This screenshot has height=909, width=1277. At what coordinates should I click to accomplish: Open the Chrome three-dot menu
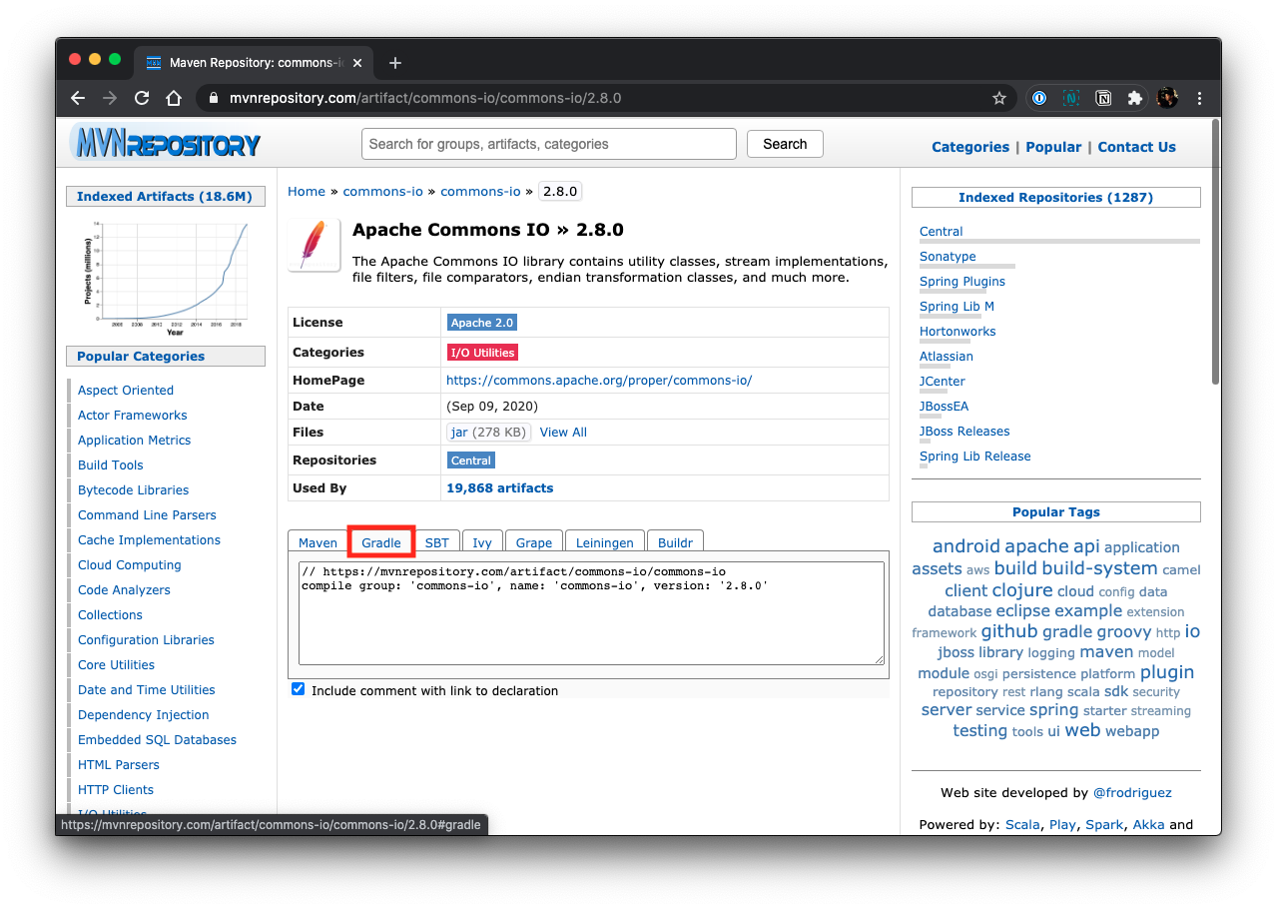1199,98
